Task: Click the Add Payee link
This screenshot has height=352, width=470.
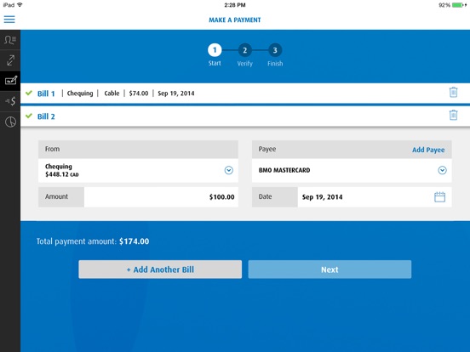Action: [x=428, y=150]
